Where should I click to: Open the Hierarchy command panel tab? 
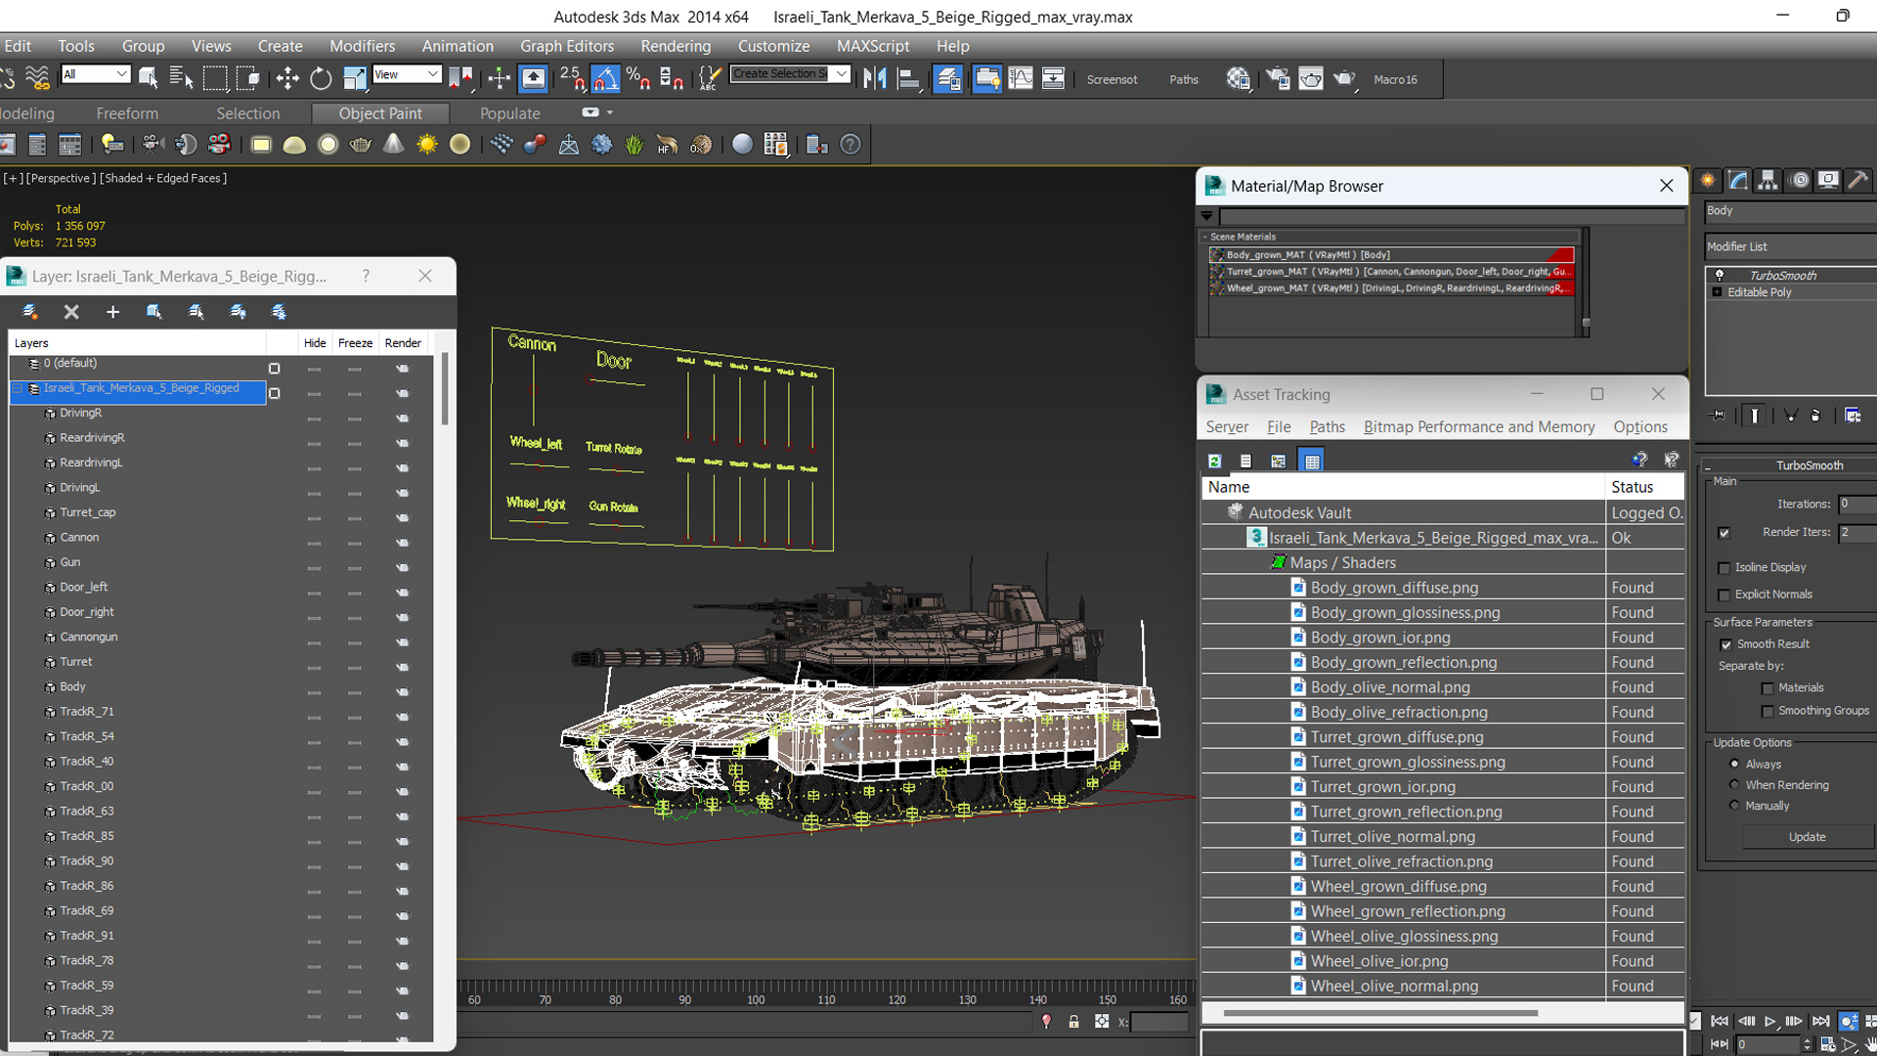point(1767,180)
